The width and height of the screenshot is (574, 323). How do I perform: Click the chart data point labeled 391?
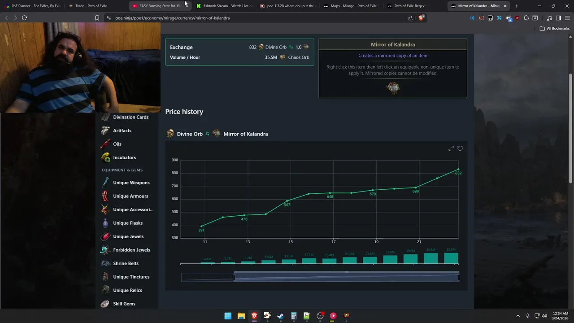click(x=201, y=226)
